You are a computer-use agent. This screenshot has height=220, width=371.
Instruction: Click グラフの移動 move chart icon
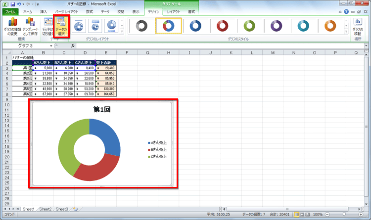point(358,27)
